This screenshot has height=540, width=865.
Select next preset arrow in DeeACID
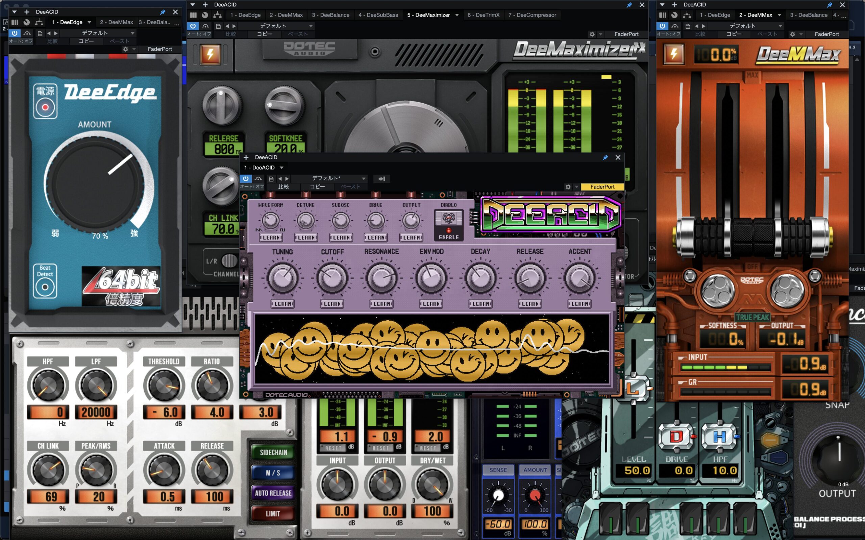point(287,179)
